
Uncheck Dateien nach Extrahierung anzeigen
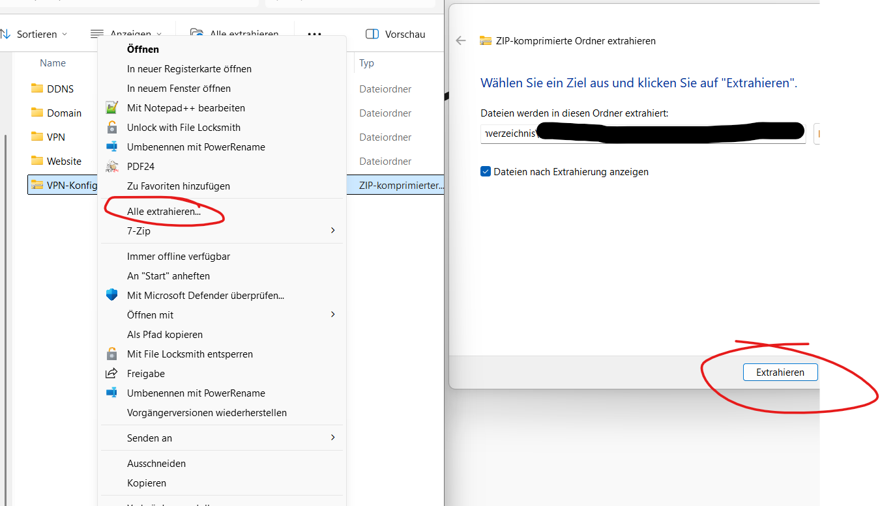(486, 172)
